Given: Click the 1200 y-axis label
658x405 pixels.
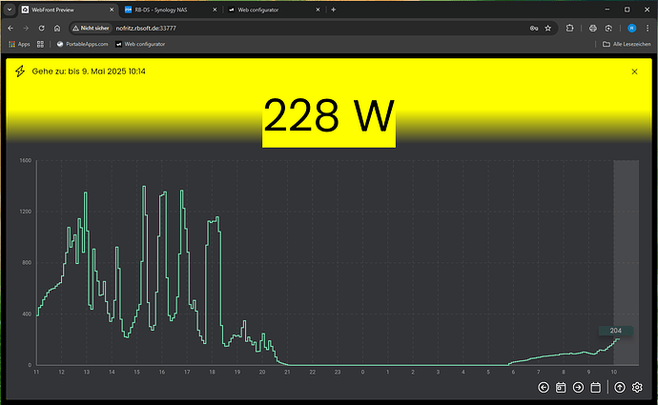Looking at the screenshot, I should coord(25,212).
